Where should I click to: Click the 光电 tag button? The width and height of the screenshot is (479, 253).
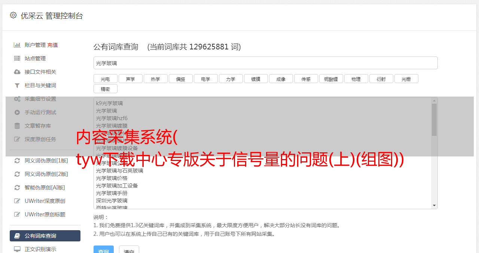pyautogui.click(x=106, y=79)
